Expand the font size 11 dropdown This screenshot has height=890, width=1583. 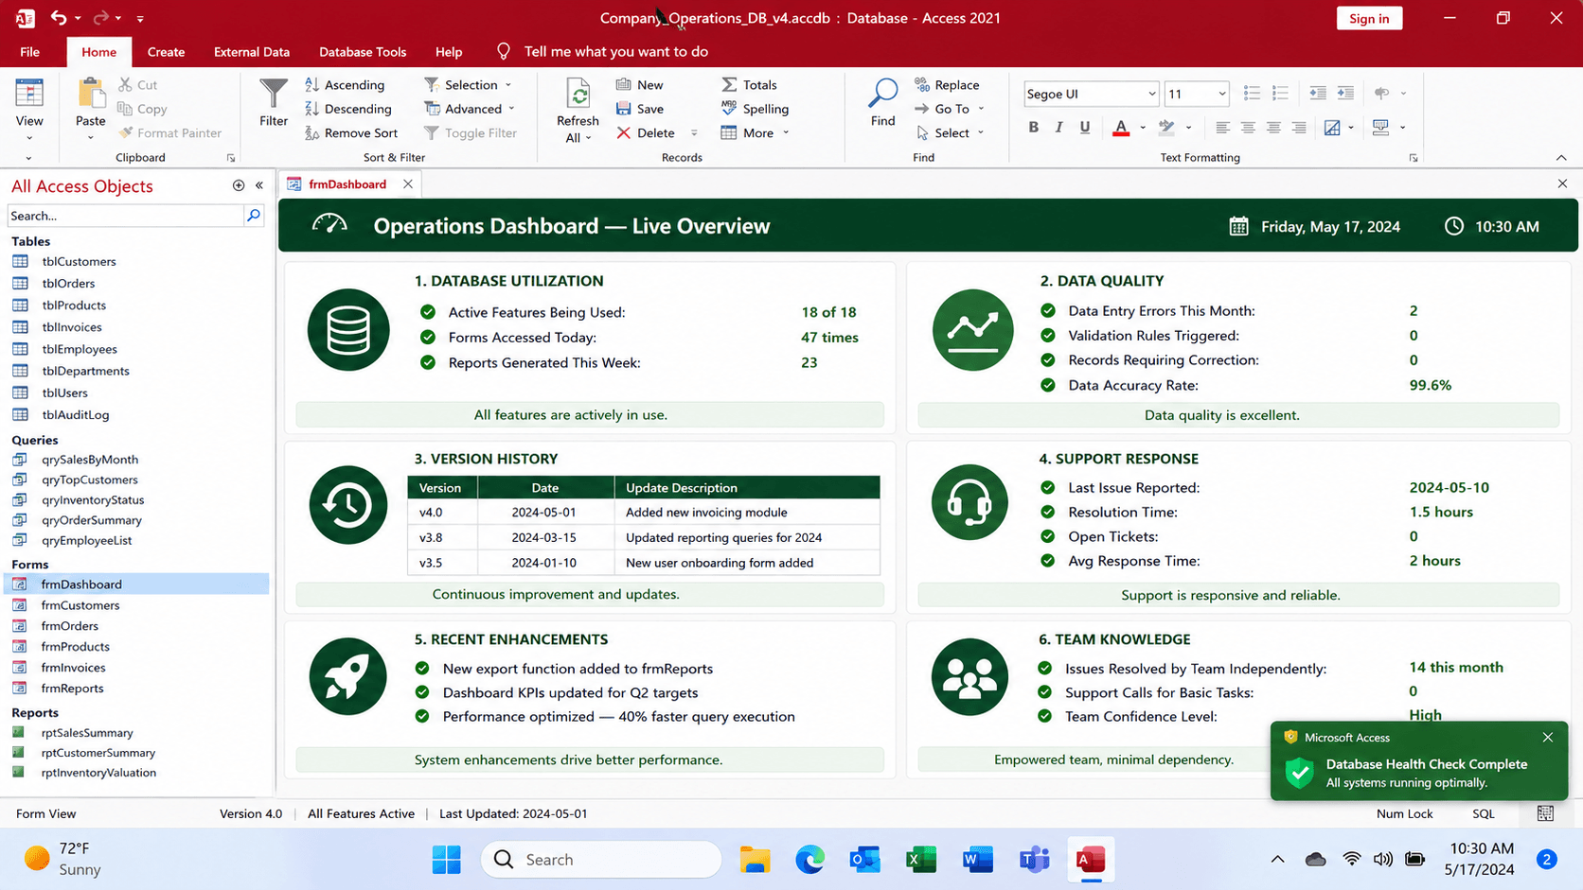(1221, 94)
